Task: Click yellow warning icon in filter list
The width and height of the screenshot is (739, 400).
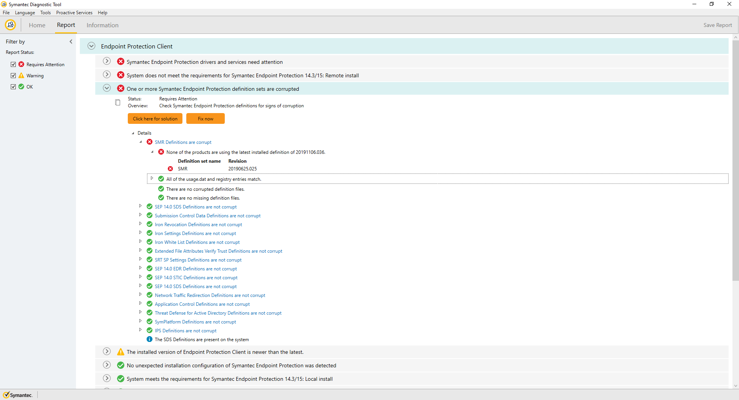Action: (21, 75)
